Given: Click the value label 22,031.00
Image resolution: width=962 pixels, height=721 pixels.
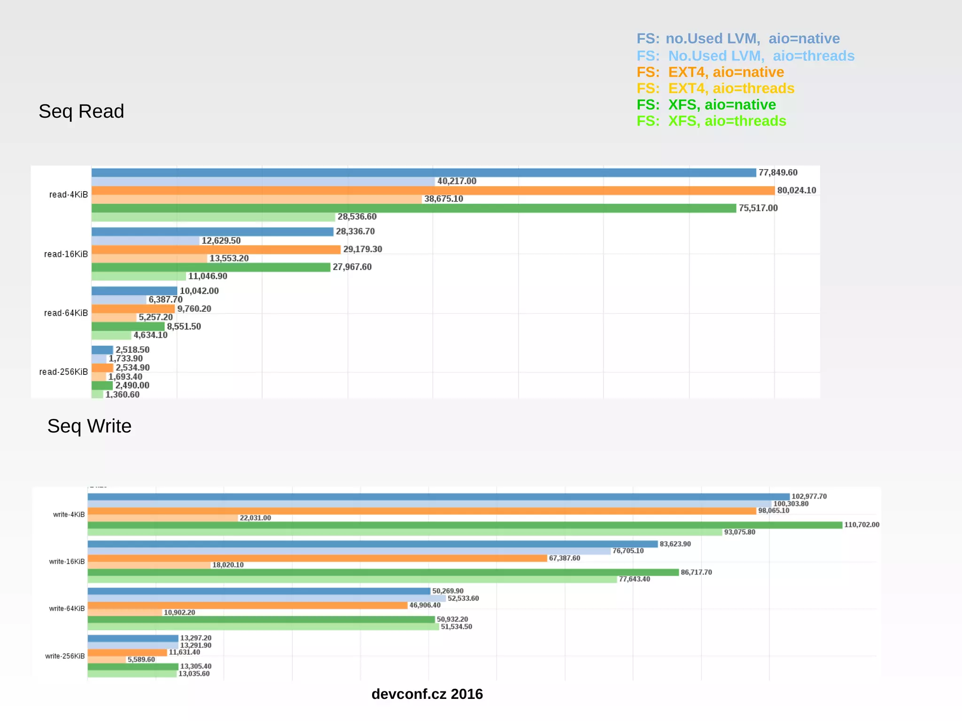Looking at the screenshot, I should pos(255,518).
